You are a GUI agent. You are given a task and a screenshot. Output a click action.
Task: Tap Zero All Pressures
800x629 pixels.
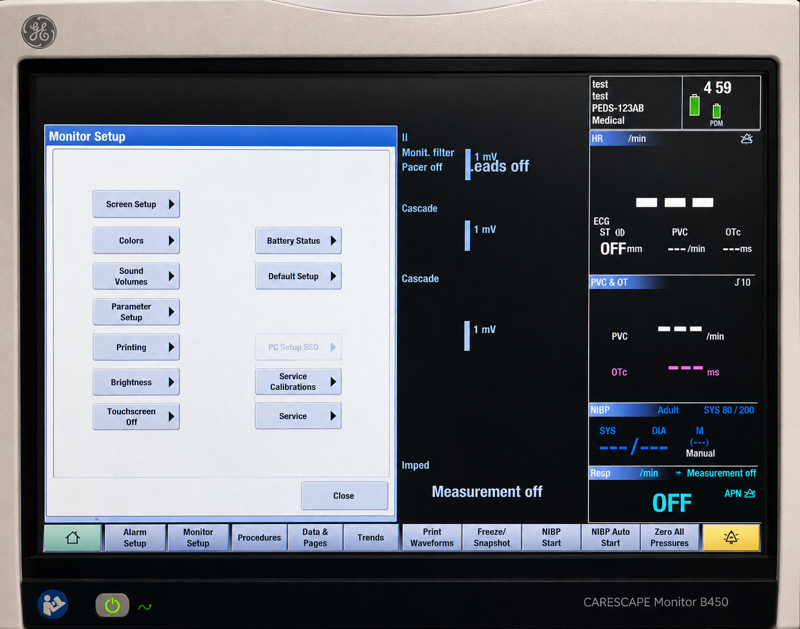[x=670, y=537]
